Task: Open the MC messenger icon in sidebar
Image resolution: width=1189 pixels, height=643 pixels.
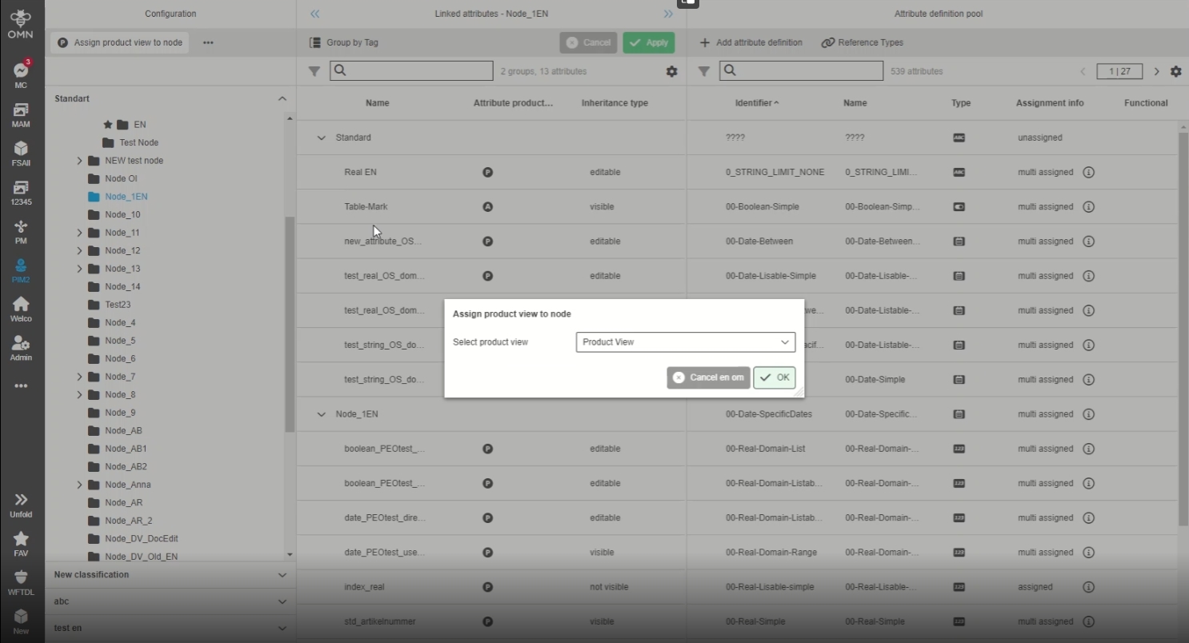Action: [x=21, y=72]
